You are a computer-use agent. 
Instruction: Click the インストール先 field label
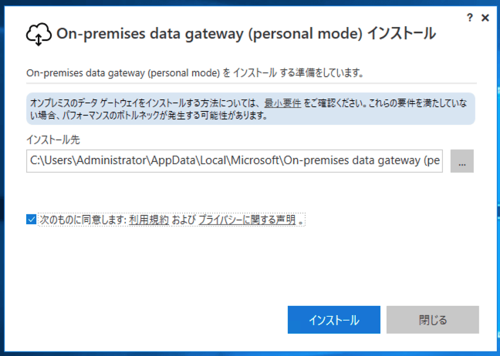pos(52,139)
